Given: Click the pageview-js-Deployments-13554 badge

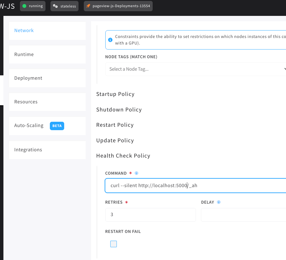Looking at the screenshot, I should click(118, 6).
